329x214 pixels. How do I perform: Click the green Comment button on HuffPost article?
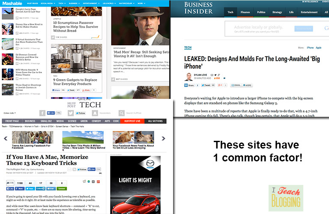click(x=62, y=188)
